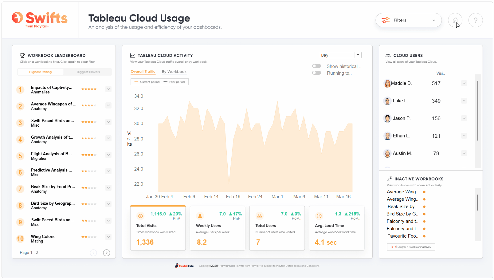Click the home icon in the top right corner
494x280 pixels.
tap(455, 20)
